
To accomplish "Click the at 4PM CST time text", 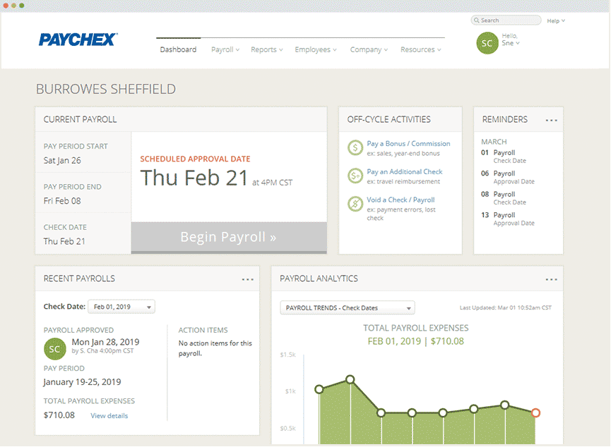I will (x=273, y=183).
